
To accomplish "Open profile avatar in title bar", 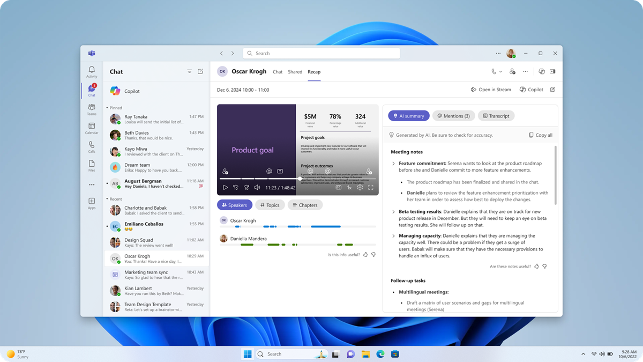I will click(511, 53).
